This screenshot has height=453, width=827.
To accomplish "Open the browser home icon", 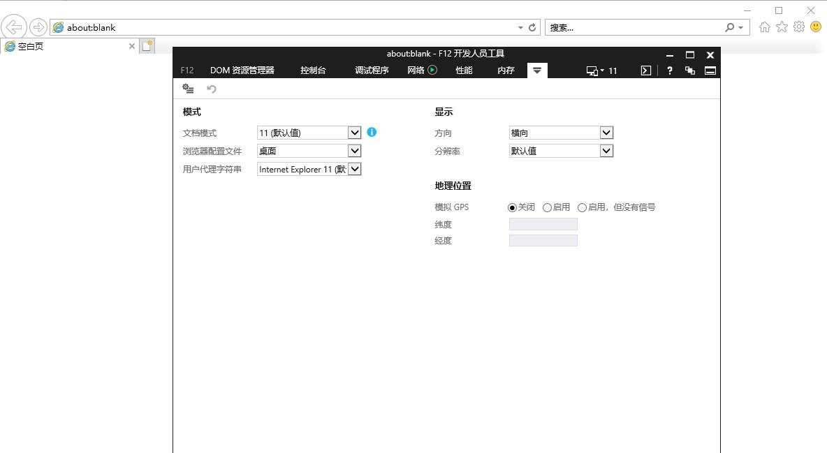I will point(765,27).
